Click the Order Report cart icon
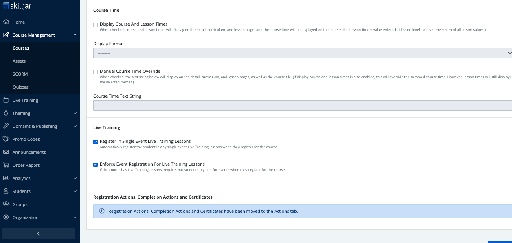Viewport: 512px width, 243px height. tap(6, 165)
